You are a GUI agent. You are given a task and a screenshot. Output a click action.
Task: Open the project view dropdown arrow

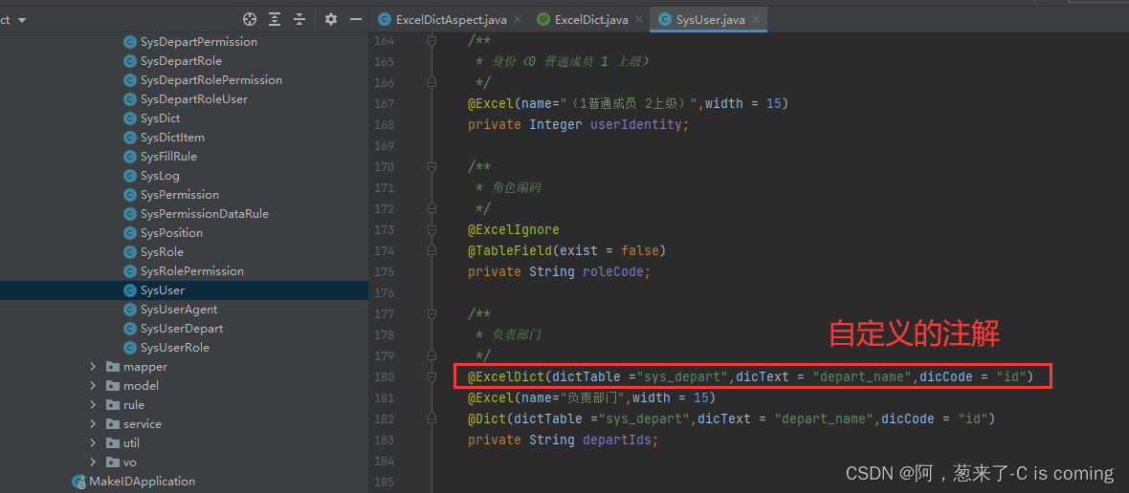[22, 20]
